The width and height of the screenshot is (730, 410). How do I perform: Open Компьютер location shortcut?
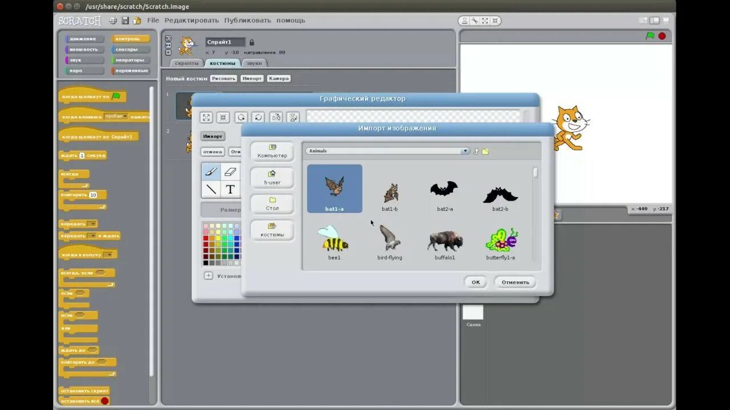tap(272, 151)
